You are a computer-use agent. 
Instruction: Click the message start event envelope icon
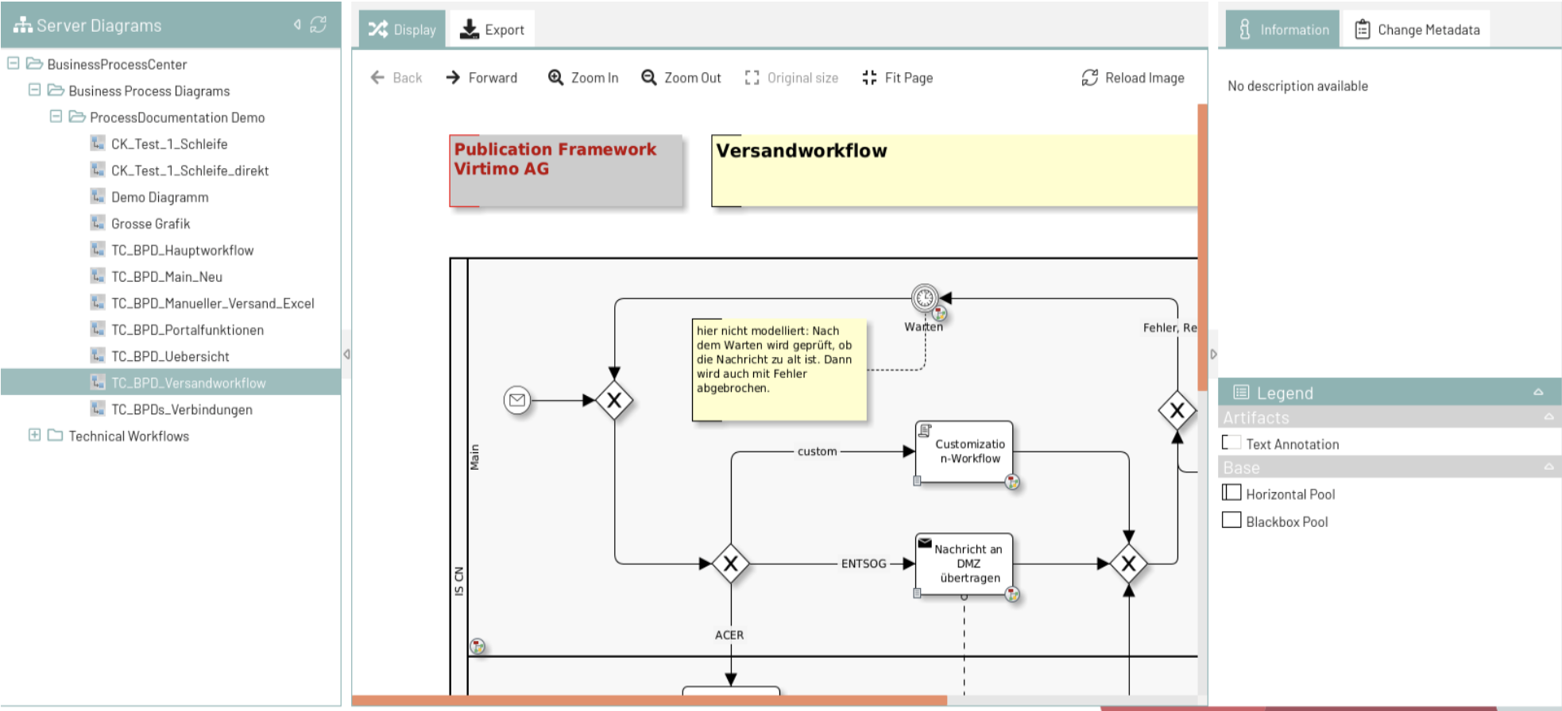[517, 400]
